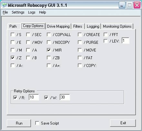Tick the /PURGE checkbox

[80, 42]
